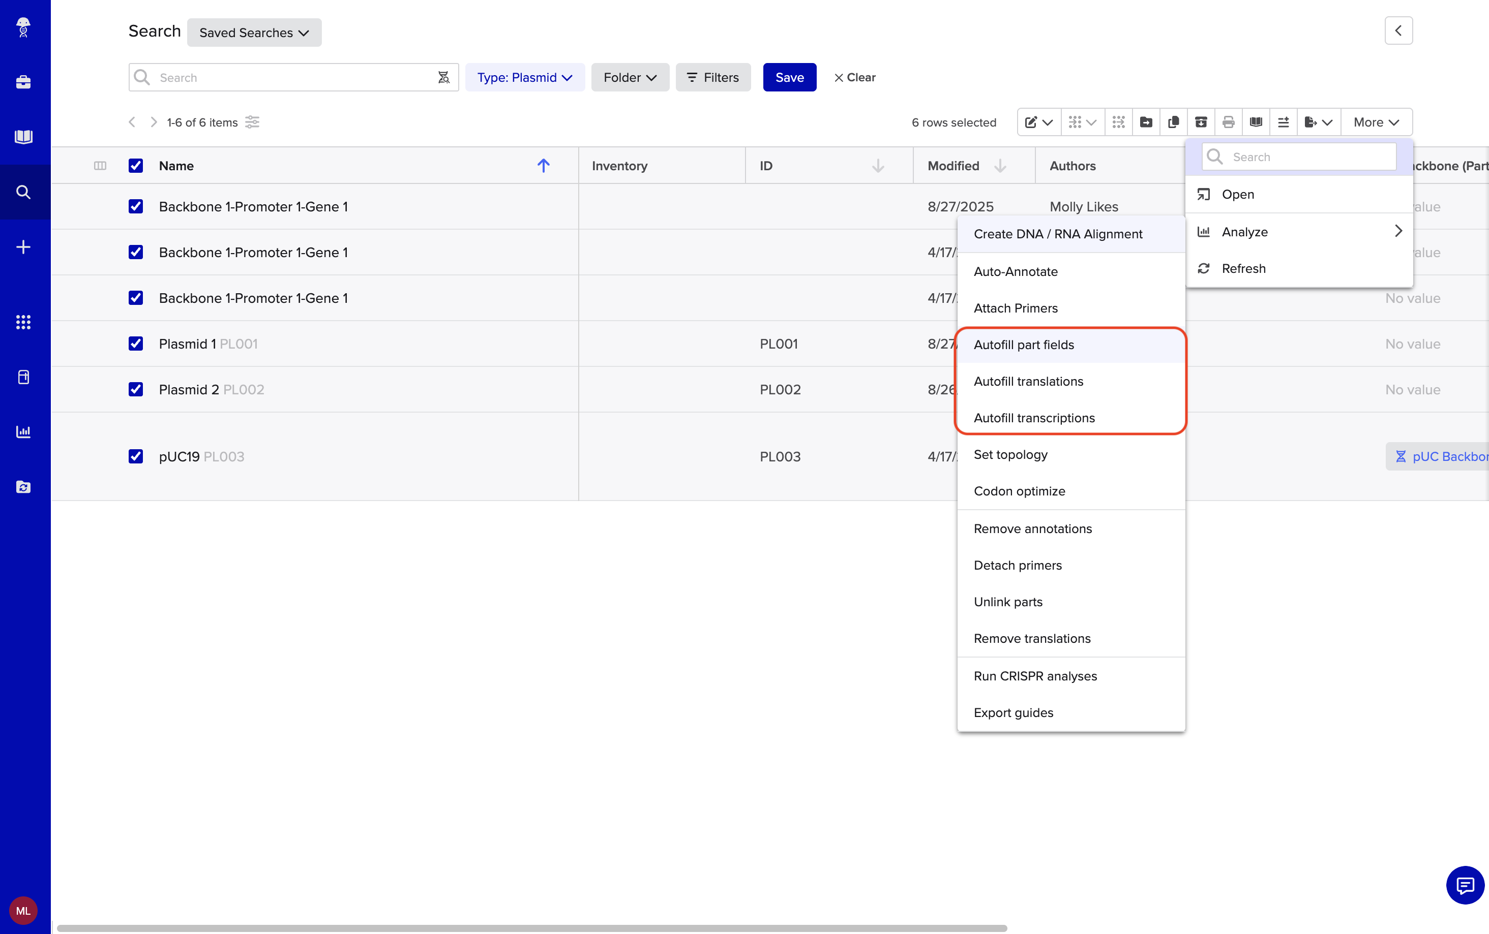Uncheck the pUC19 row checkbox
The width and height of the screenshot is (1489, 934).
click(136, 456)
